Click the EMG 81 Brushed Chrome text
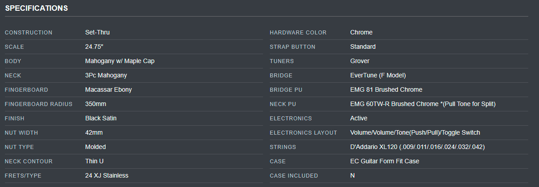 tap(386, 89)
